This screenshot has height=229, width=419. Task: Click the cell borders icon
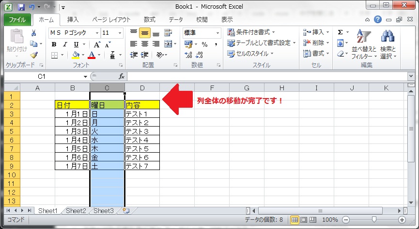[55, 55]
